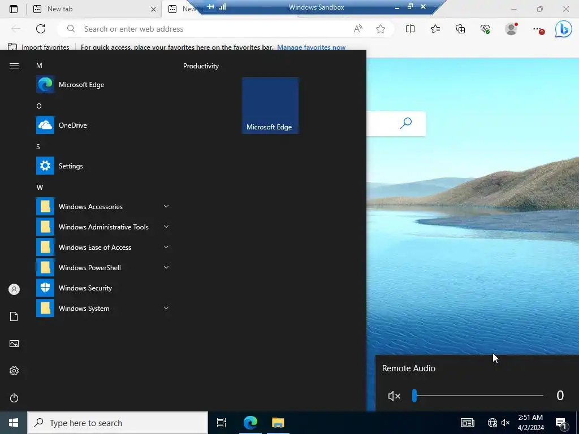Add this page to favorites star
579x434 pixels.
coord(381,29)
